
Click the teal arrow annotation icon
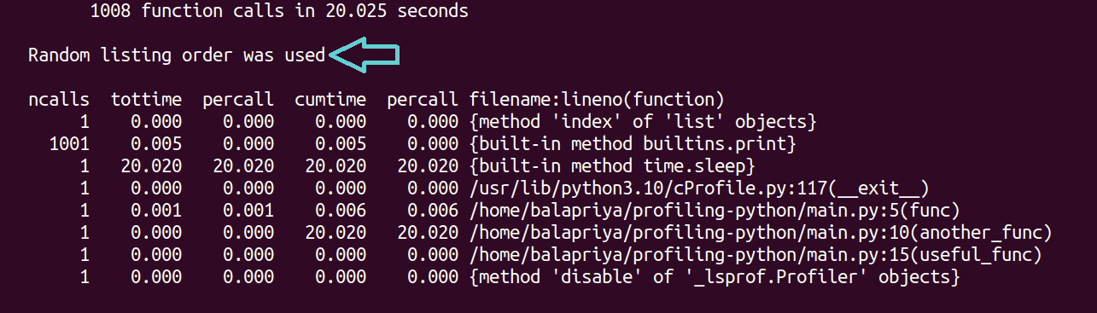365,55
